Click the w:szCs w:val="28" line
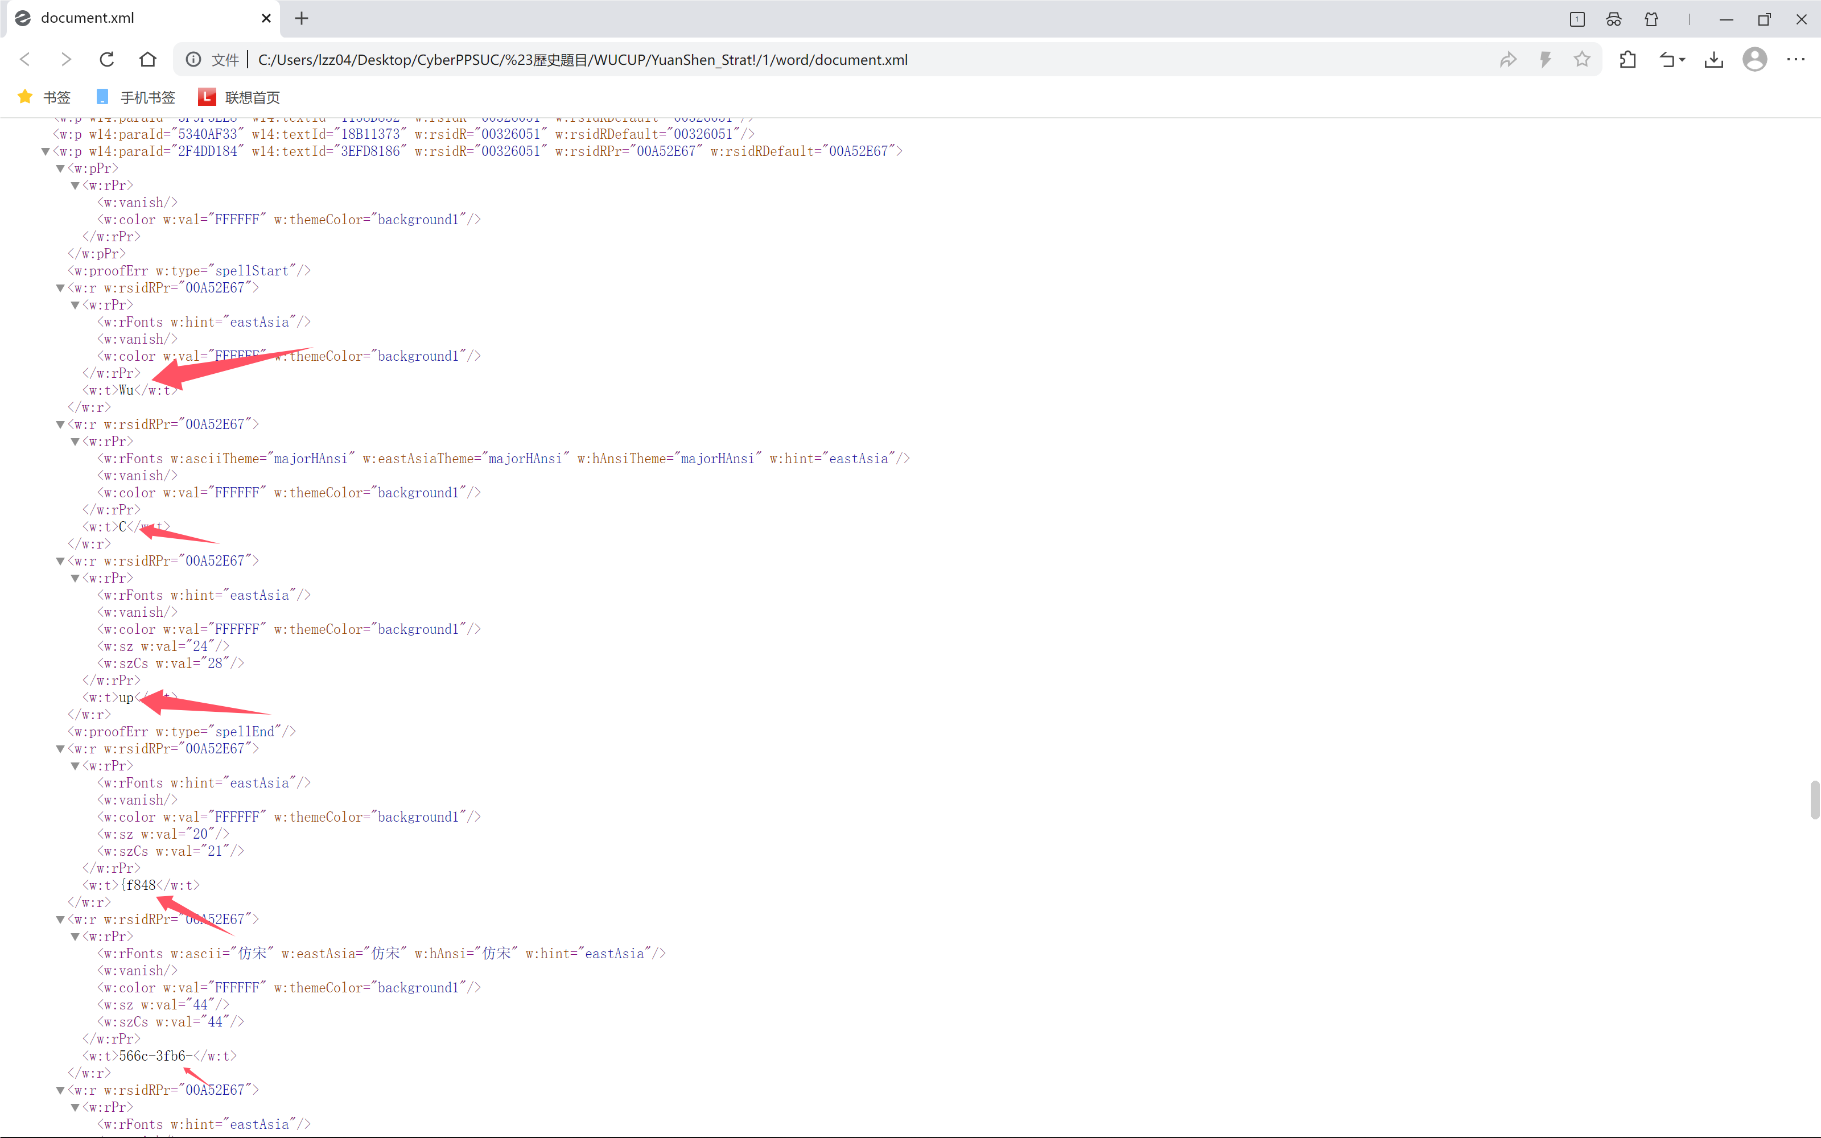 [x=171, y=663]
